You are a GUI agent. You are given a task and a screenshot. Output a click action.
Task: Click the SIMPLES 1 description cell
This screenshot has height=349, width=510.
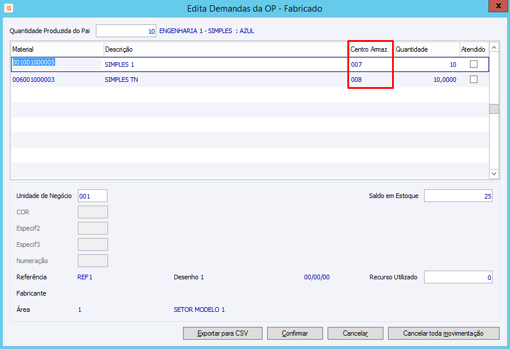coord(120,64)
